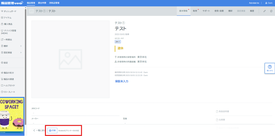
Task: Click the Oanh user account icon
Action: coord(269,3)
